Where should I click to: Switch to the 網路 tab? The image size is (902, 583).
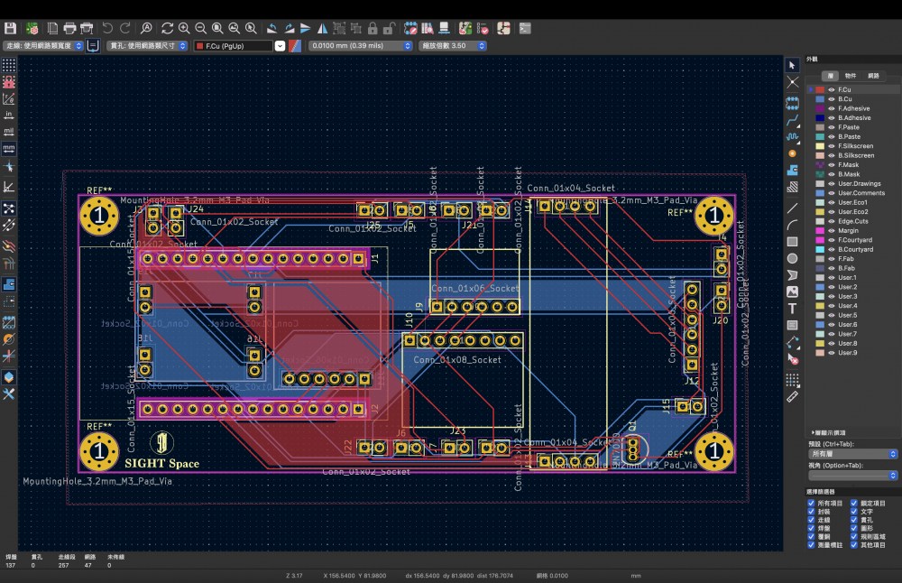[873, 76]
